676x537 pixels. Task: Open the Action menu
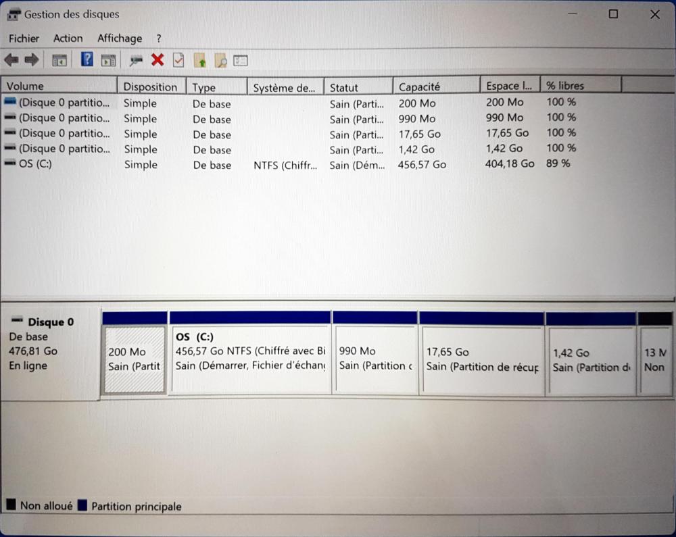[68, 39]
